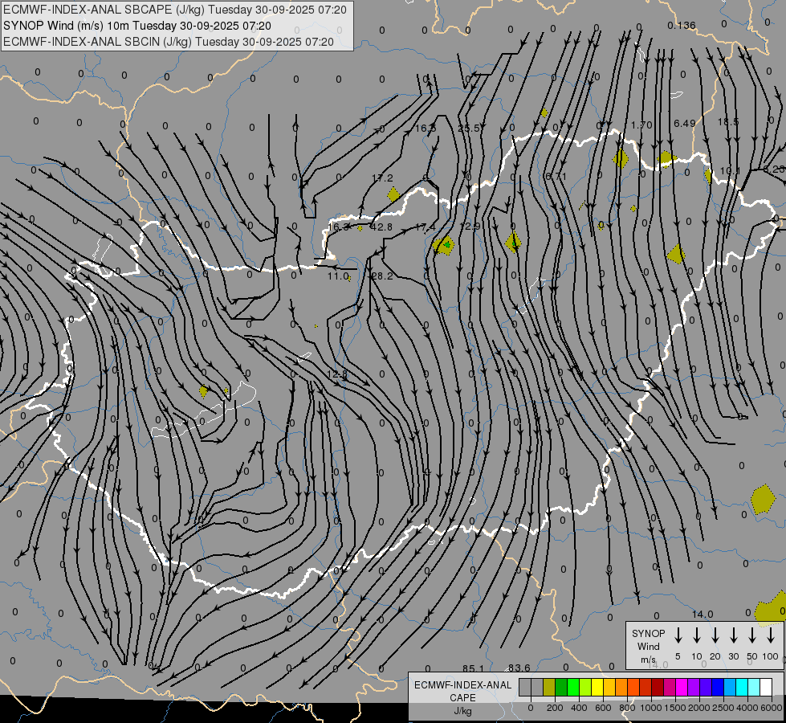
Task: Click the '200' tick label on CAPE legend
Action: [555, 708]
